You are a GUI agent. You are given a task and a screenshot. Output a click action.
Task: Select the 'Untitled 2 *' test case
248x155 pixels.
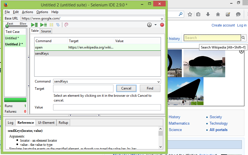(x=15, y=44)
